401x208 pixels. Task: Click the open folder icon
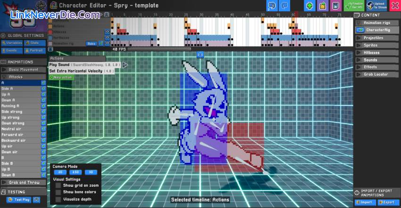[x=323, y=6]
